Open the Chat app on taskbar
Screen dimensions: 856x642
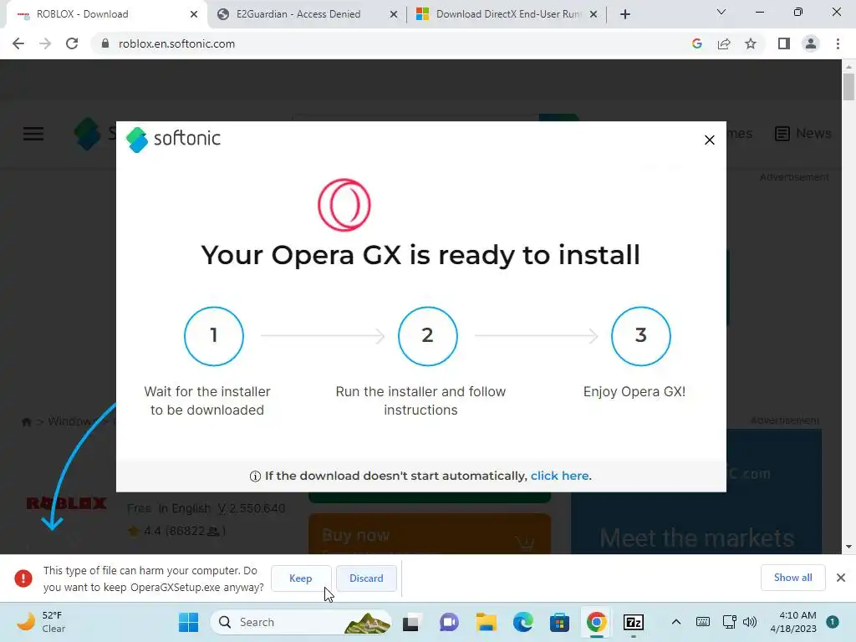[x=449, y=622]
